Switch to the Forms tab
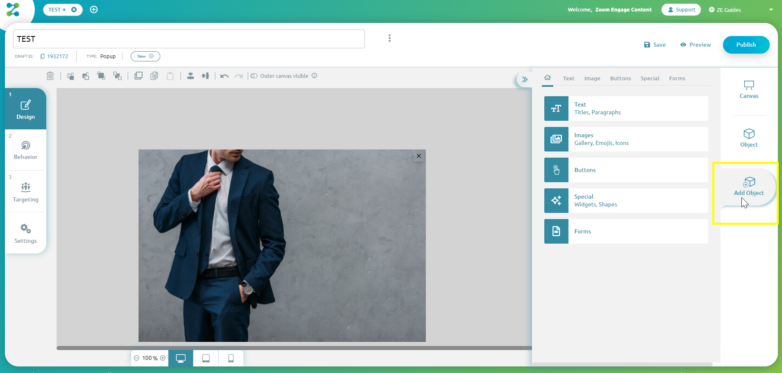Image resolution: width=782 pixels, height=373 pixels. 677,78
